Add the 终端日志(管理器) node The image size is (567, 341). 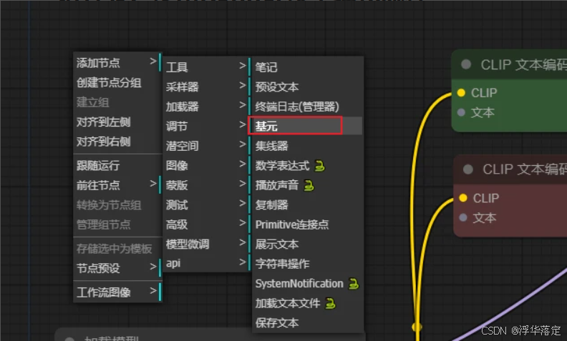click(307, 107)
